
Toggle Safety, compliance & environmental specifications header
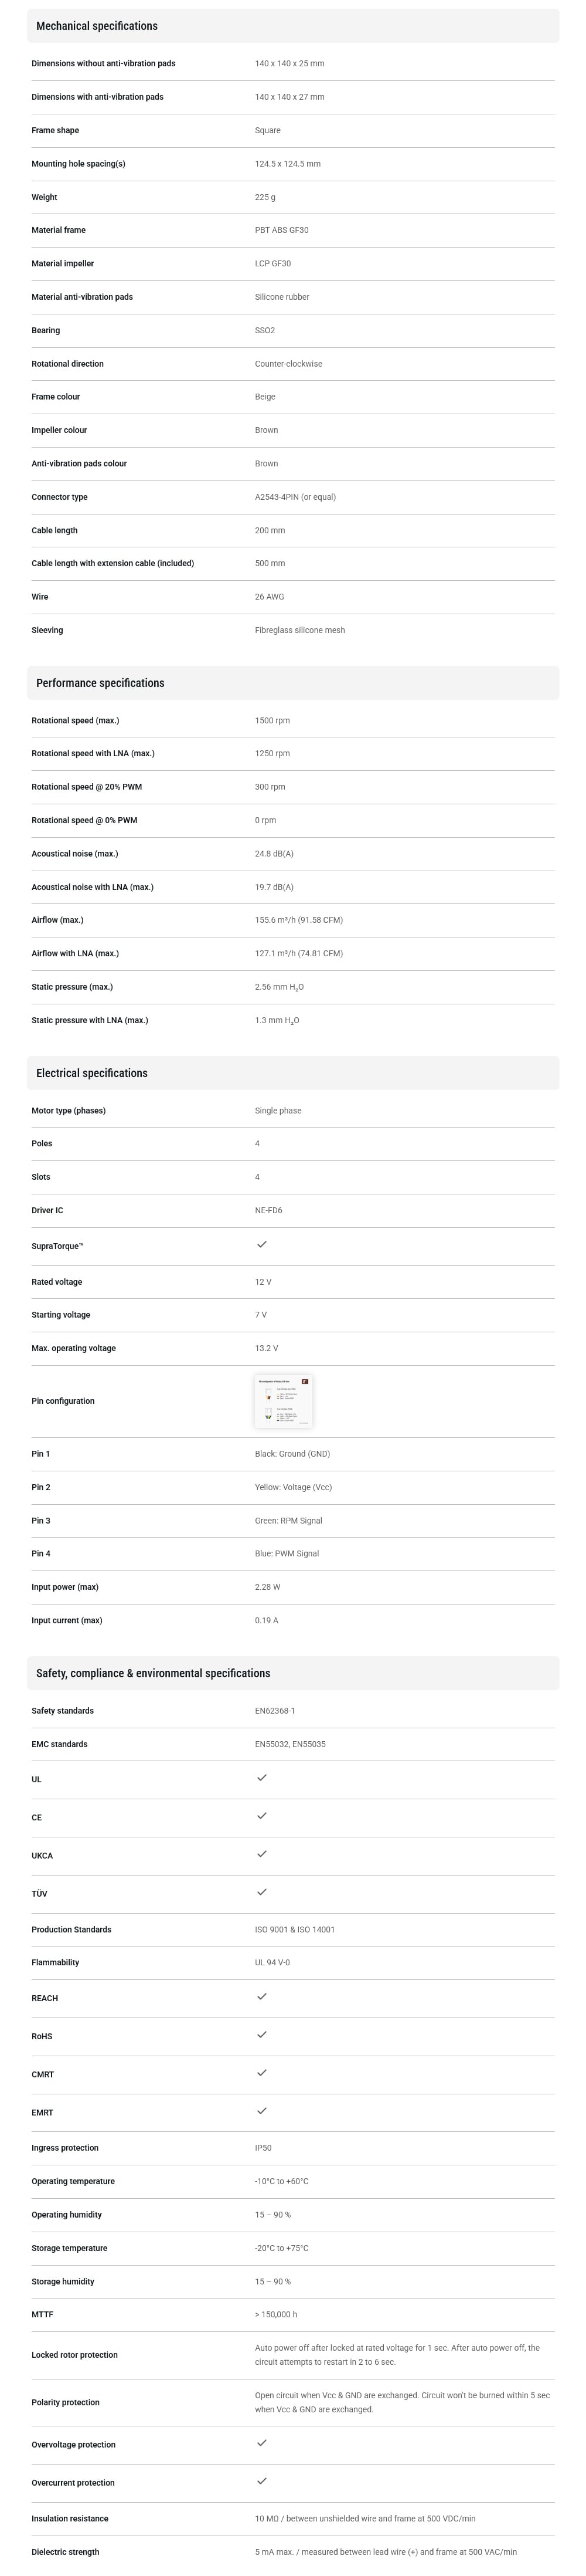[x=292, y=1673]
